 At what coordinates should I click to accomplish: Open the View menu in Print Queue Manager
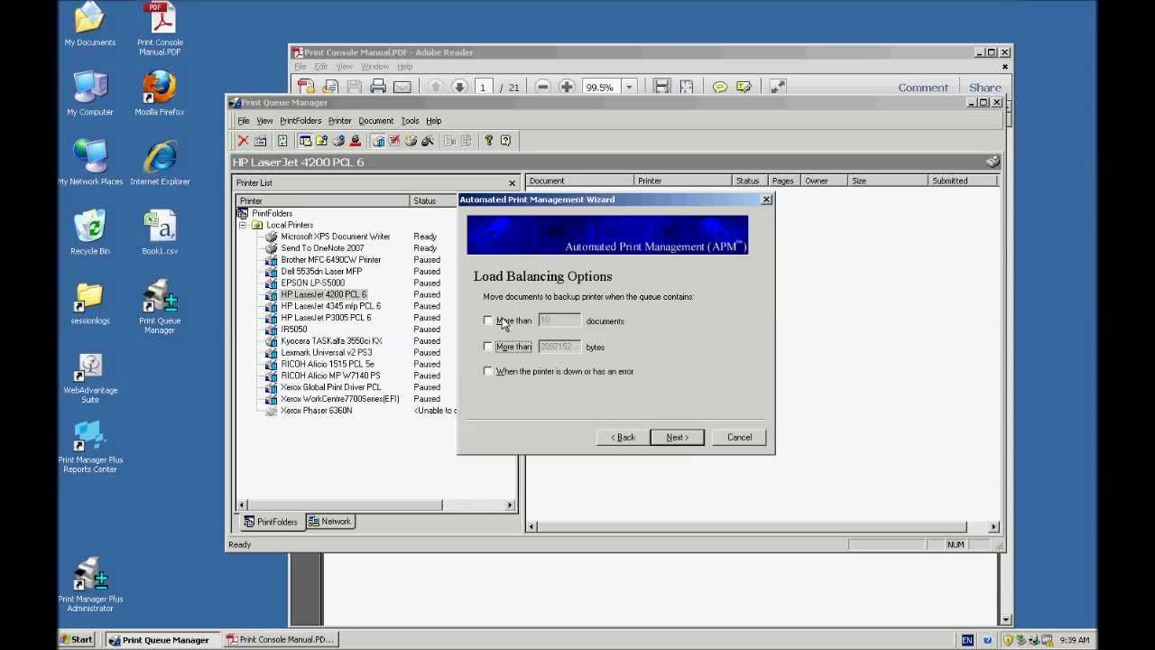pyautogui.click(x=264, y=121)
